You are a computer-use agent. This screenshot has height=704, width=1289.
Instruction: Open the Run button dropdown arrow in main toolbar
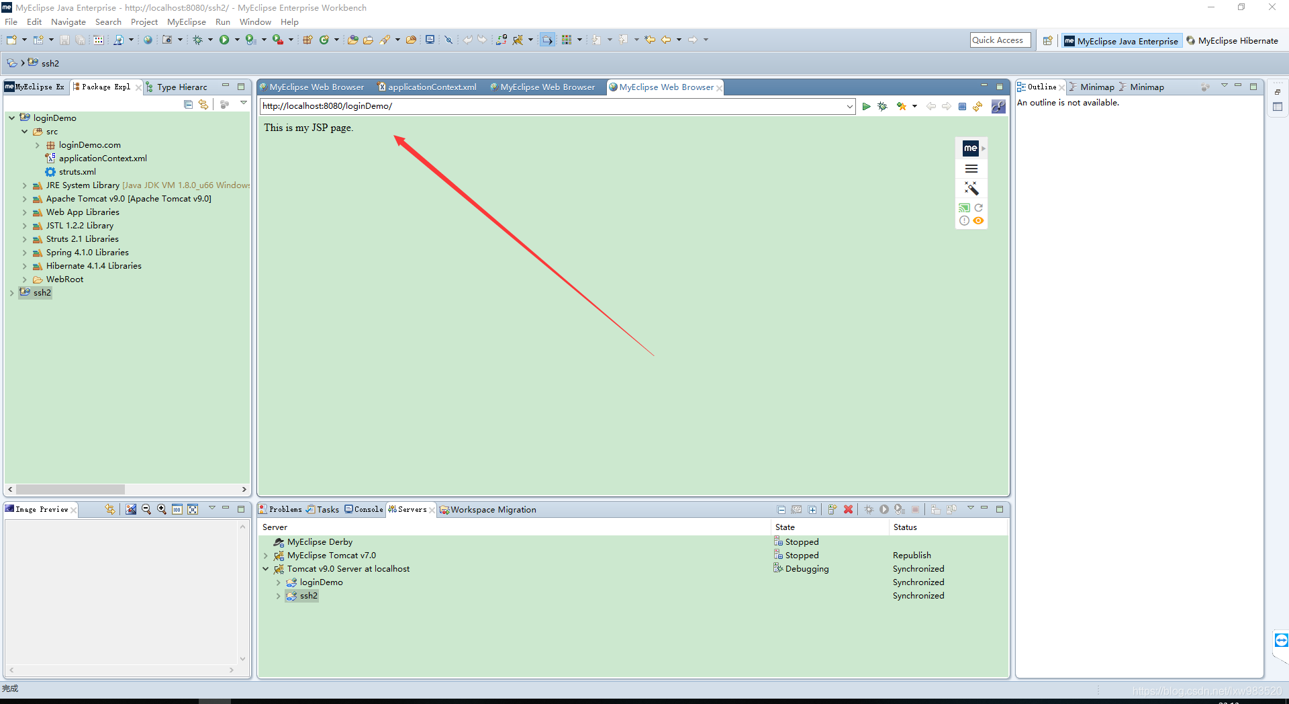tap(237, 40)
